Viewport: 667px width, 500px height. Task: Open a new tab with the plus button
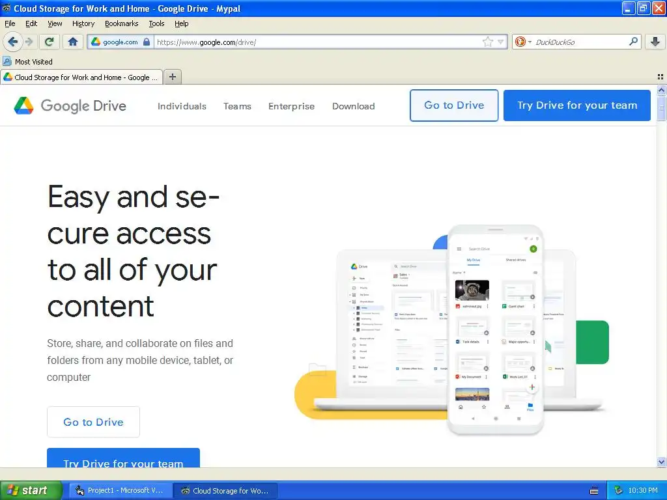(x=172, y=77)
